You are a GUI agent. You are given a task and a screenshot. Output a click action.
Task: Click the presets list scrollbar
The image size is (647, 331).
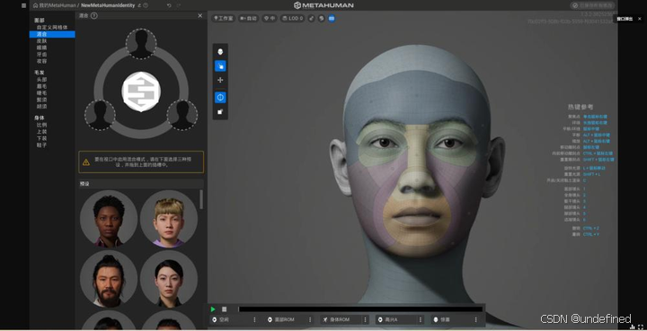[x=201, y=199]
